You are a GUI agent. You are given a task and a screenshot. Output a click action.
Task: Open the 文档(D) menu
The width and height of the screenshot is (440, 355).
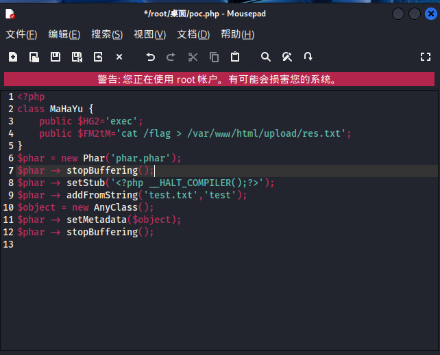193,34
